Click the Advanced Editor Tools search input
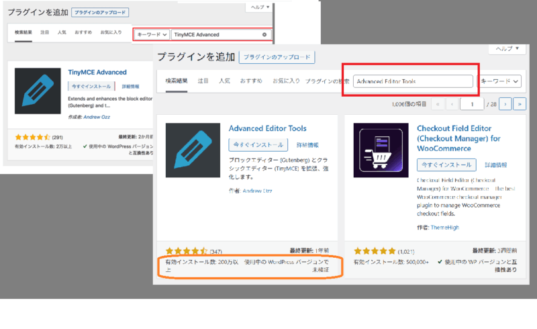The width and height of the screenshot is (537, 329). pos(413,81)
